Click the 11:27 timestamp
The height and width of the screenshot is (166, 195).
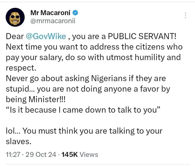12,154
